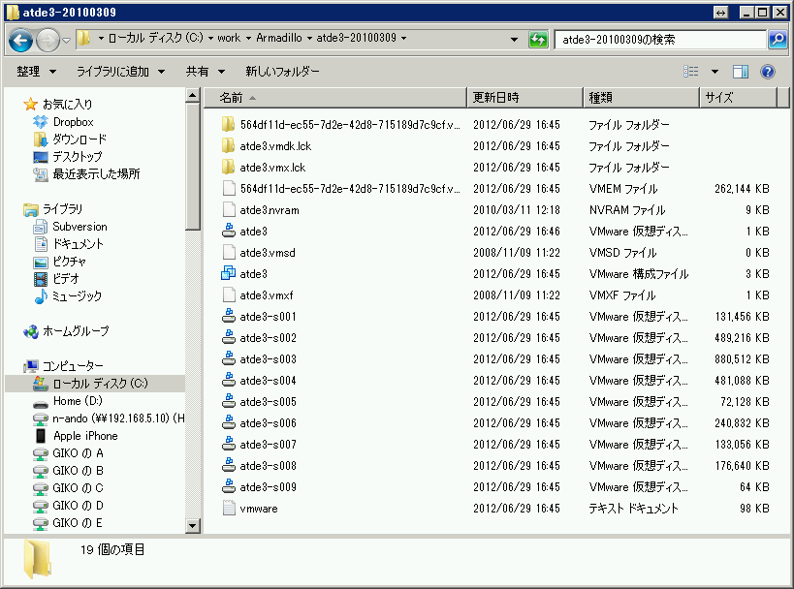Toggle the preview pane icon
794x589 pixels.
(x=741, y=72)
